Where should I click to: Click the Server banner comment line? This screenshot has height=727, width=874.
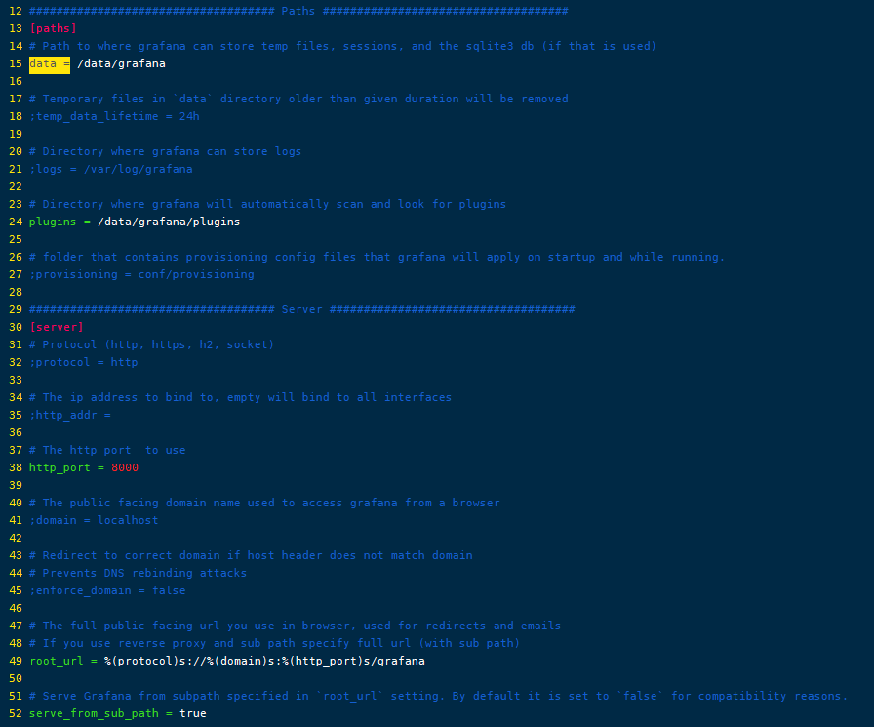pos(302,309)
